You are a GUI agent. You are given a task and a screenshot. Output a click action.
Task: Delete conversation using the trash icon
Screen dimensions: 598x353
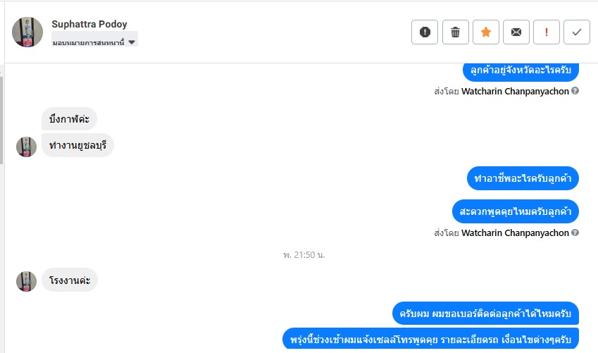(x=455, y=32)
